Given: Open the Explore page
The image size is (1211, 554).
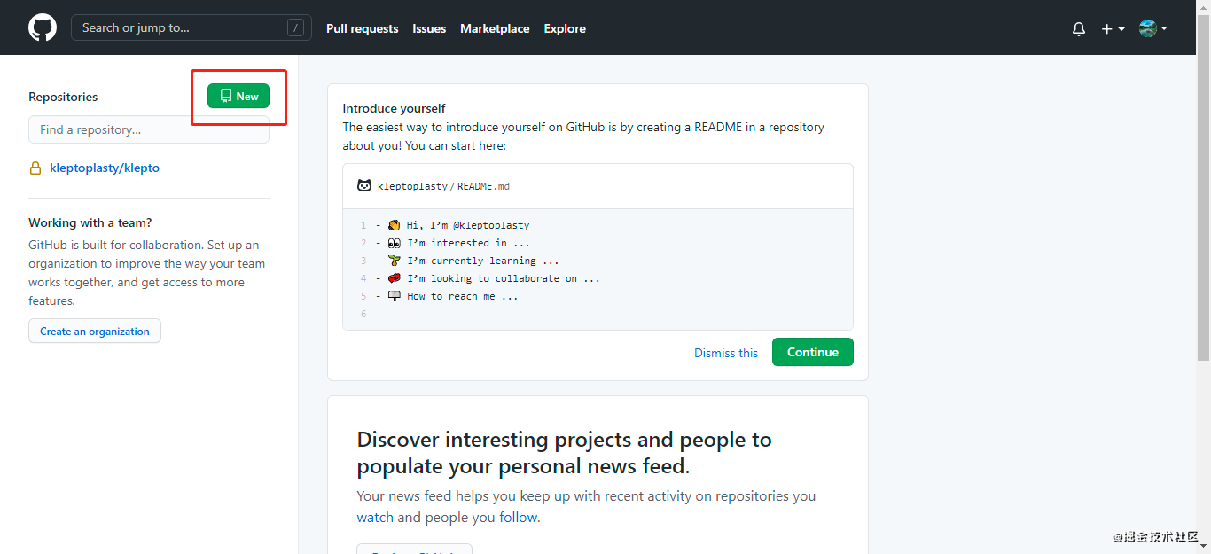Looking at the screenshot, I should [565, 28].
